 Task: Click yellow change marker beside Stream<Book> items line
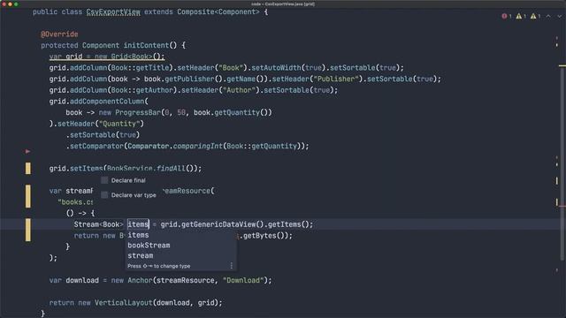coord(27,230)
